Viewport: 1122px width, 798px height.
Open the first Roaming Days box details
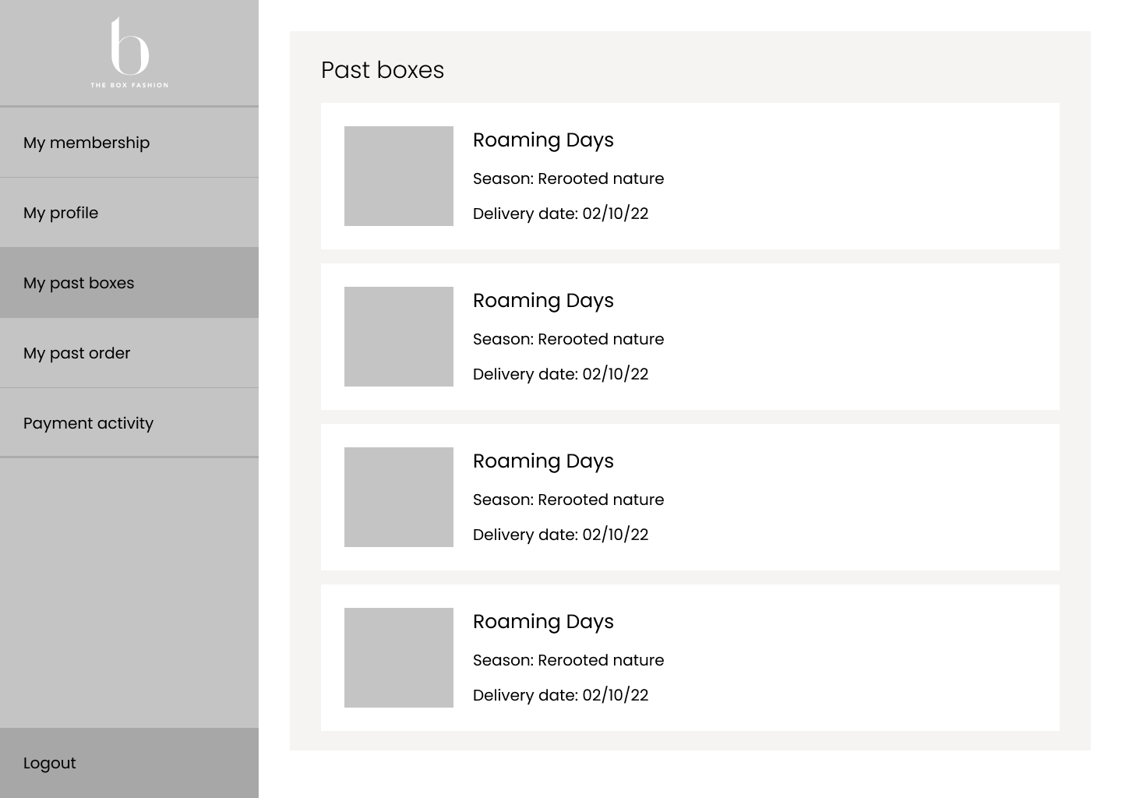544,140
